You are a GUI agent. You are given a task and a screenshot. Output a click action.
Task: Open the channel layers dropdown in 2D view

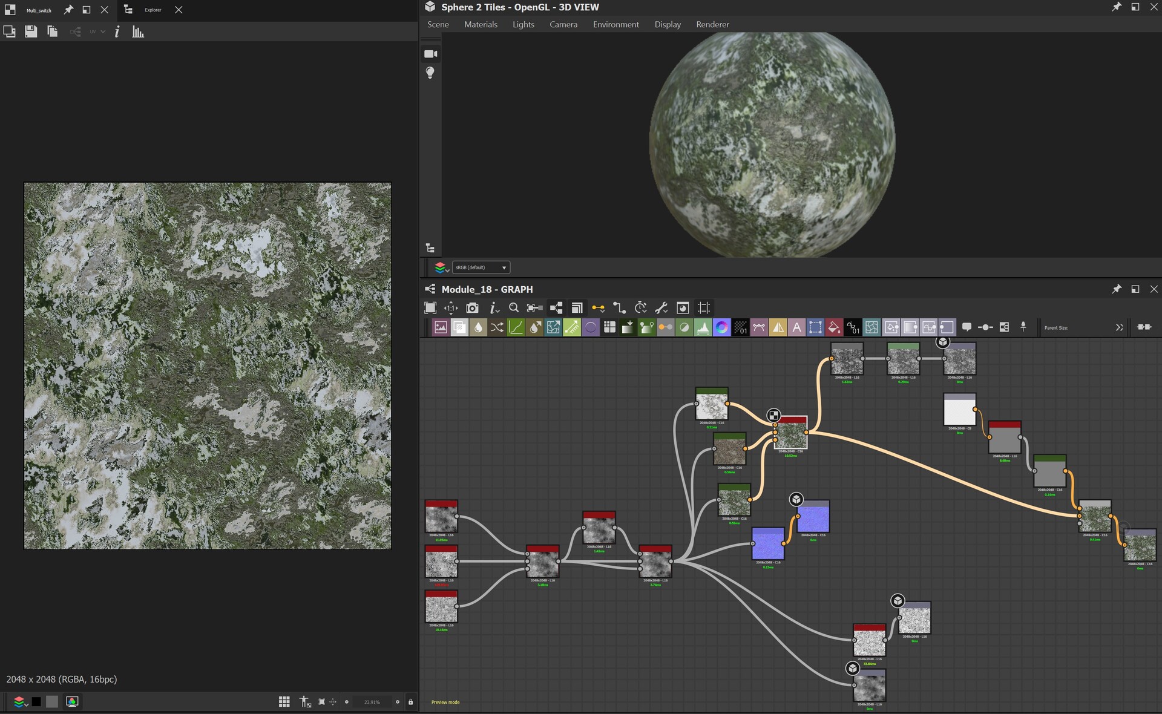19,702
